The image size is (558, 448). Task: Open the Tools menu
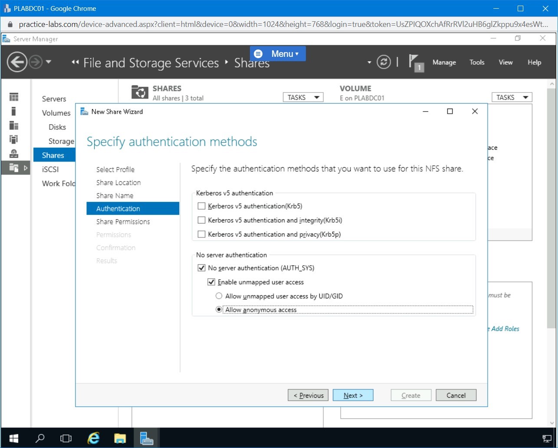coord(477,63)
